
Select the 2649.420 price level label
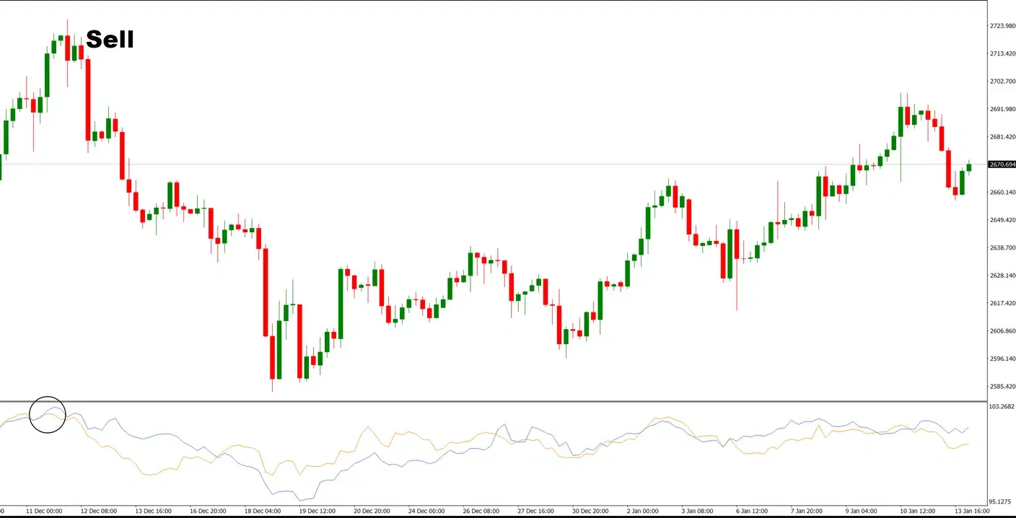[x=1002, y=220]
